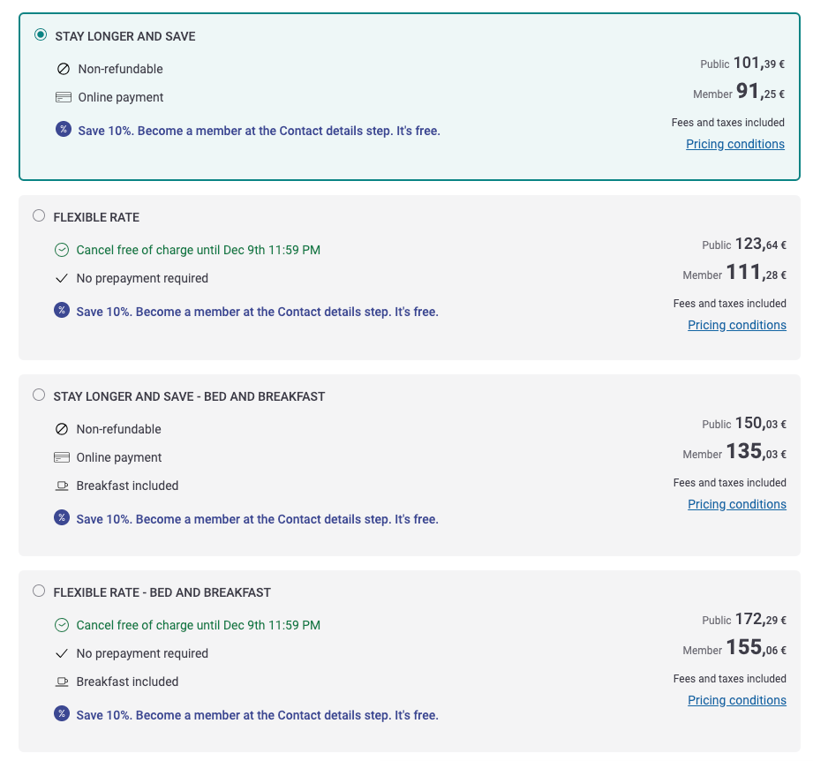Open Pricing conditions for the 91,25 € rate
The image size is (813, 761).
735,144
